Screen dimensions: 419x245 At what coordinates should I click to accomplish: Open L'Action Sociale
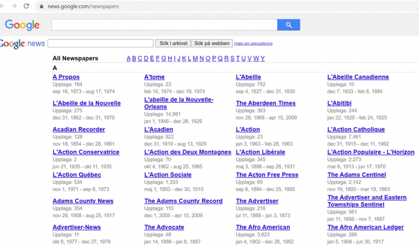168,175
